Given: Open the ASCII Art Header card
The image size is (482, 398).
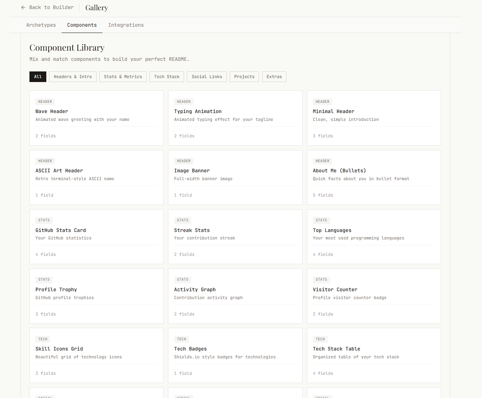Looking at the screenshot, I should click(96, 177).
